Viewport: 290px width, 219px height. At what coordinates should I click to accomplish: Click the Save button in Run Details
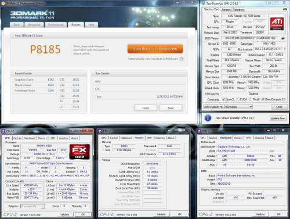(x=171, y=108)
